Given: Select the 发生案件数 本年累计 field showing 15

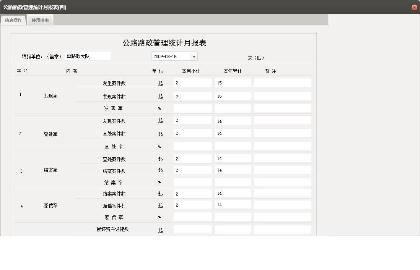Looking at the screenshot, I should (x=232, y=82).
